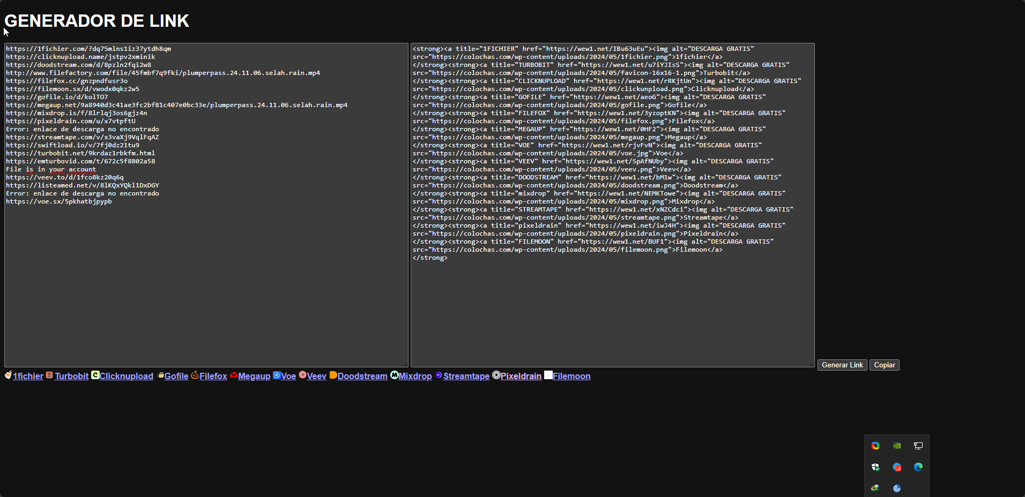This screenshot has height=497, width=1025.
Task: Open the Turbobit download link
Action: pyautogui.click(x=71, y=376)
